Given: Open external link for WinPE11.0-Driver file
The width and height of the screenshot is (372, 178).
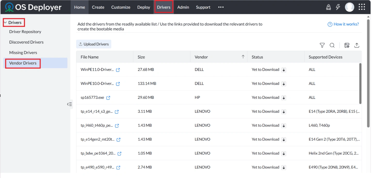Looking at the screenshot, I should coord(118,70).
